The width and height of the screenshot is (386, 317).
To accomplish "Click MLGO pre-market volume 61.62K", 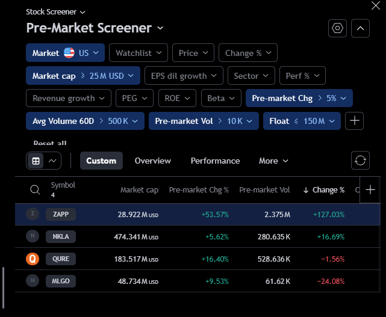I will point(278,281).
